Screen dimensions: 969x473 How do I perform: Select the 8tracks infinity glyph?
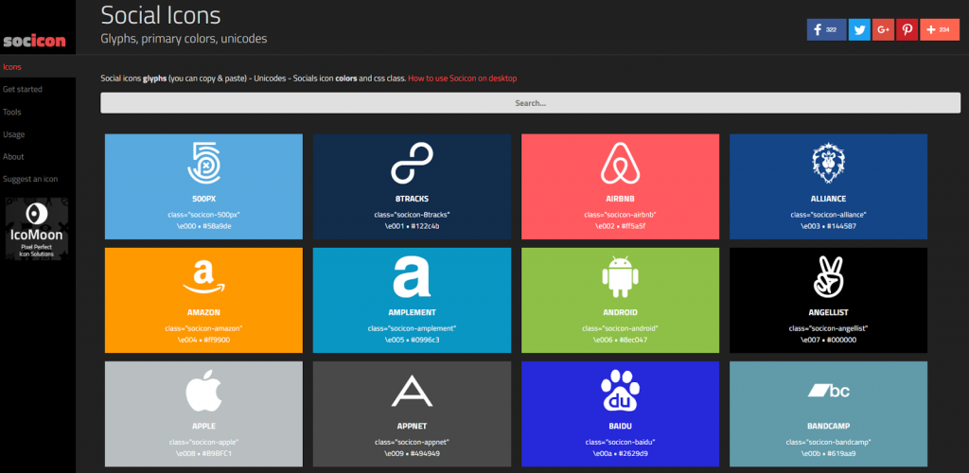413,163
